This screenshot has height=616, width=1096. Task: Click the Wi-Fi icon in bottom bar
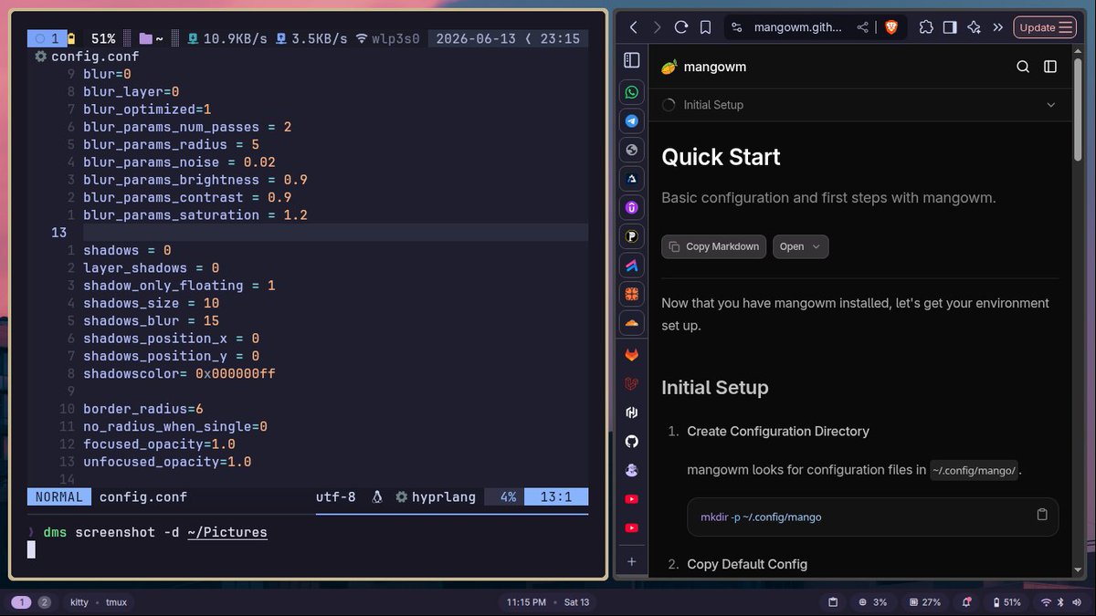(1046, 602)
